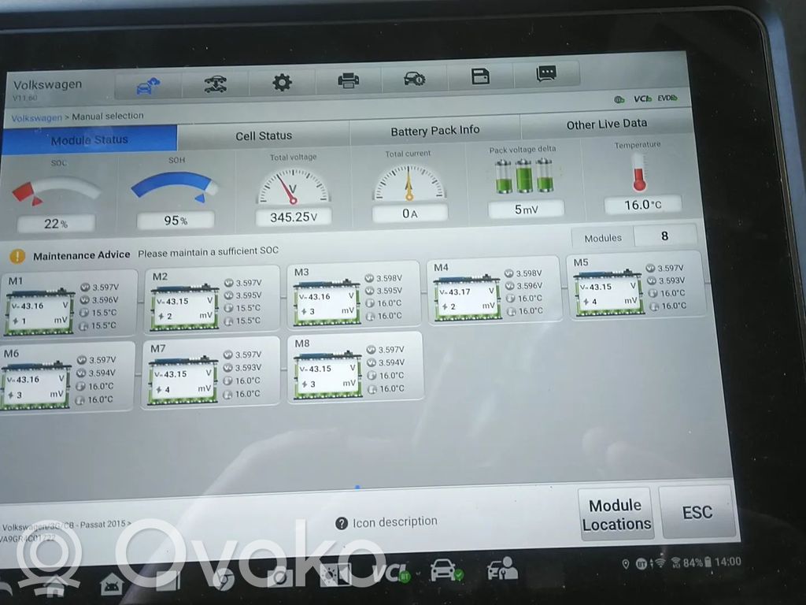Print the report using the printer icon
The height and width of the screenshot is (605, 806).
(x=348, y=80)
